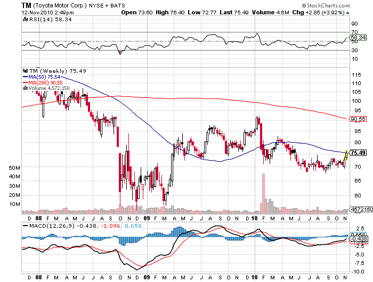Click the boxed 75.49 last price tag

358,153
